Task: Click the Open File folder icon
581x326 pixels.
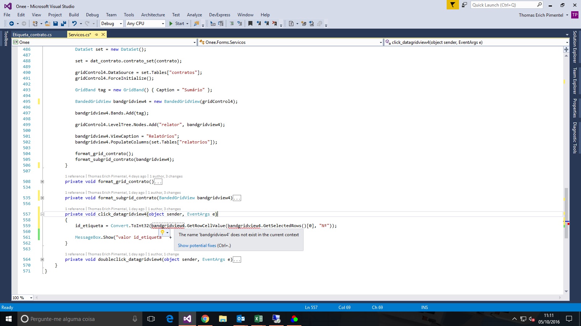Action: (48, 24)
